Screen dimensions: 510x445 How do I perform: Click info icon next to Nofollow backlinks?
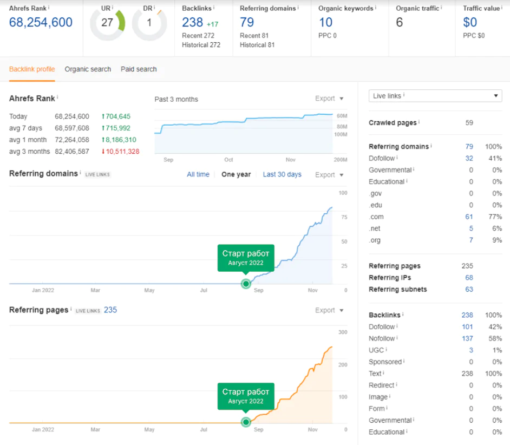point(398,338)
